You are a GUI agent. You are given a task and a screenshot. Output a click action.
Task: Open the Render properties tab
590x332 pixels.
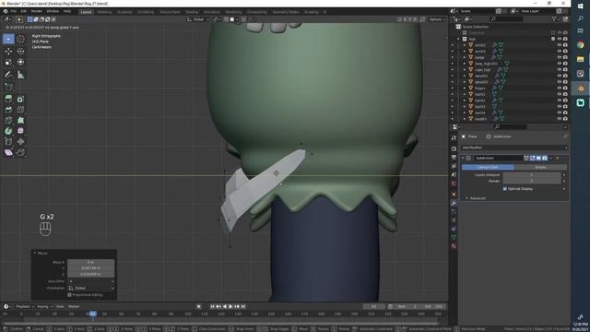coord(454,148)
